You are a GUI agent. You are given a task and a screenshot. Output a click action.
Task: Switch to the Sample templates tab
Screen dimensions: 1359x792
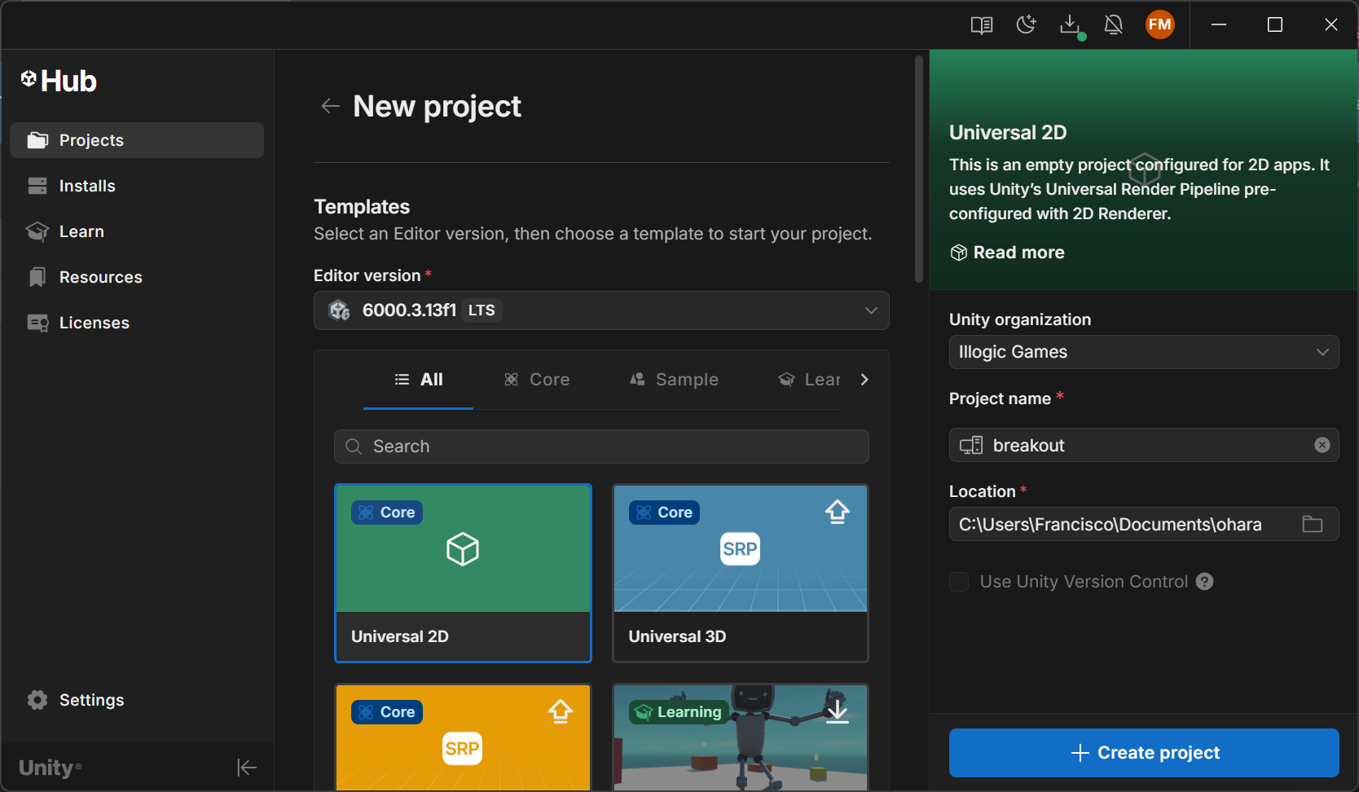[x=674, y=380]
